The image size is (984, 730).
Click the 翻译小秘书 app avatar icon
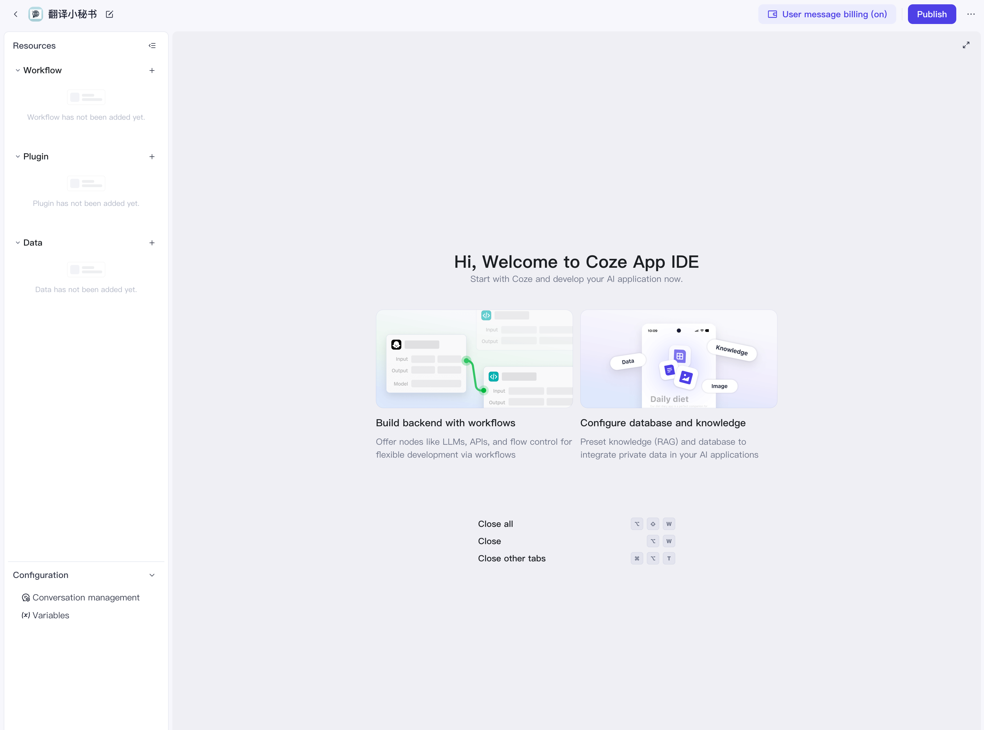pyautogui.click(x=36, y=14)
